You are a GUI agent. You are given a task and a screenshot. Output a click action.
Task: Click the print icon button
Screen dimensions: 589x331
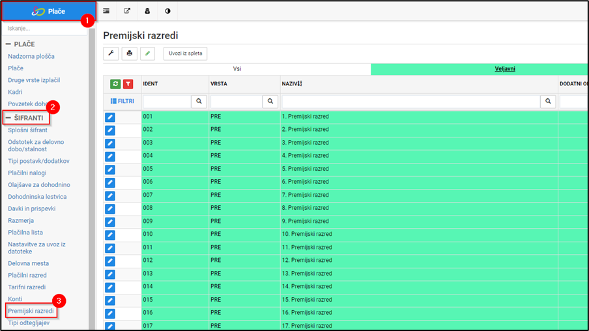tap(129, 53)
